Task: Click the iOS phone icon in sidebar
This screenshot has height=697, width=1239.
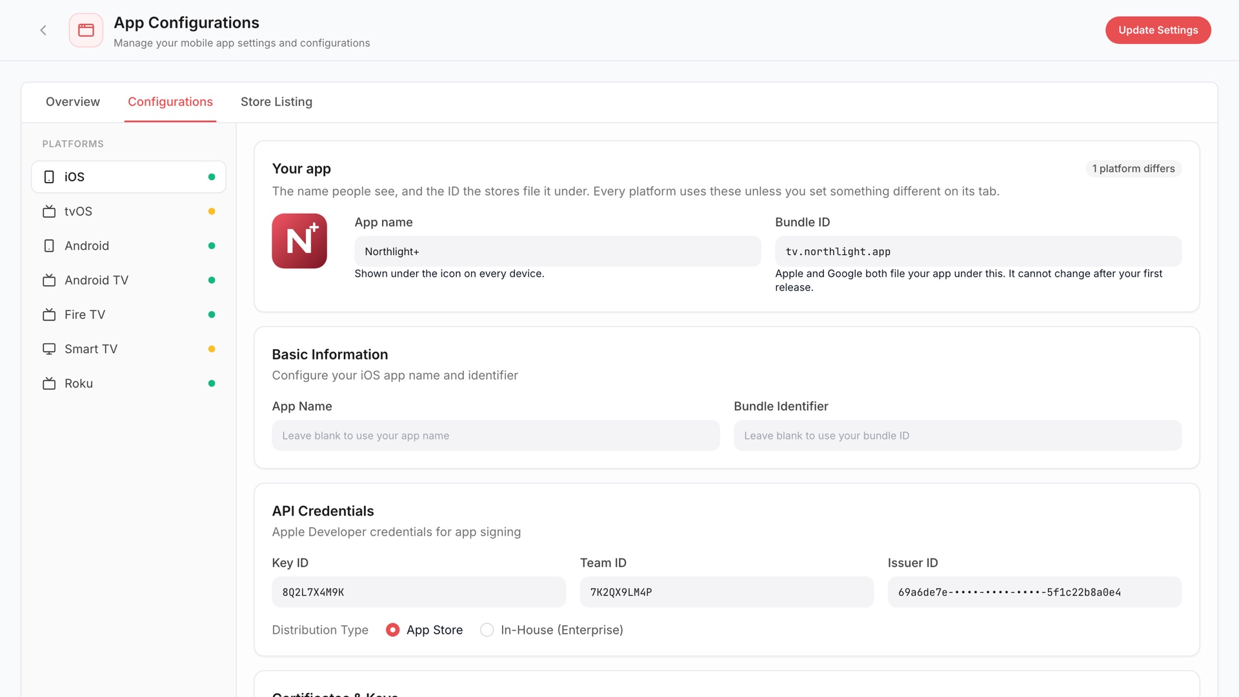Action: click(x=49, y=177)
